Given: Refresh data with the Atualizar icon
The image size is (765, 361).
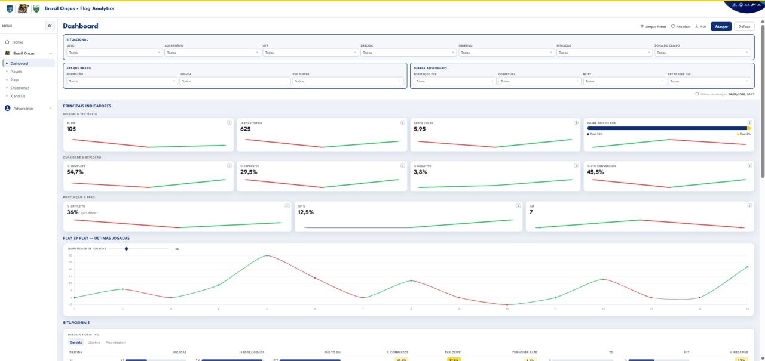Looking at the screenshot, I should click(673, 27).
